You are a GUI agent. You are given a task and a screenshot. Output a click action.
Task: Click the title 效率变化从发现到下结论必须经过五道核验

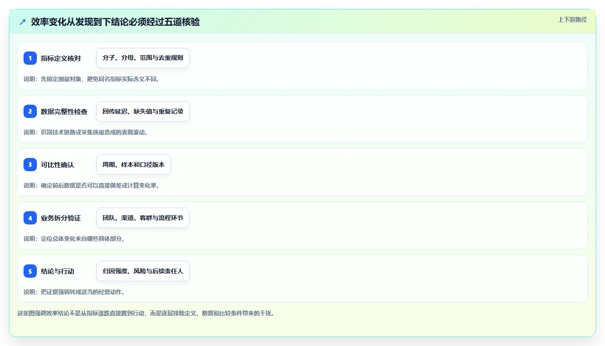[115, 22]
